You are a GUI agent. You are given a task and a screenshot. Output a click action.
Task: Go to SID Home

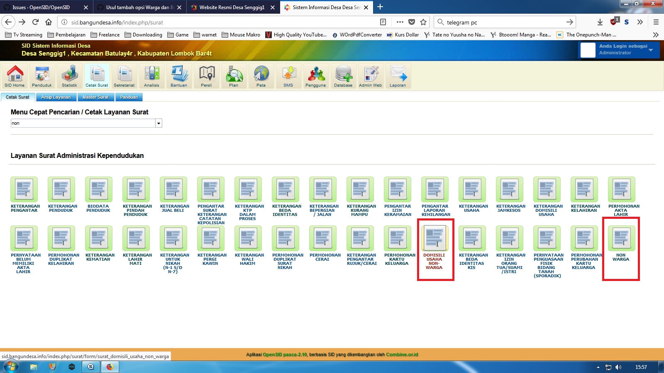click(14, 76)
